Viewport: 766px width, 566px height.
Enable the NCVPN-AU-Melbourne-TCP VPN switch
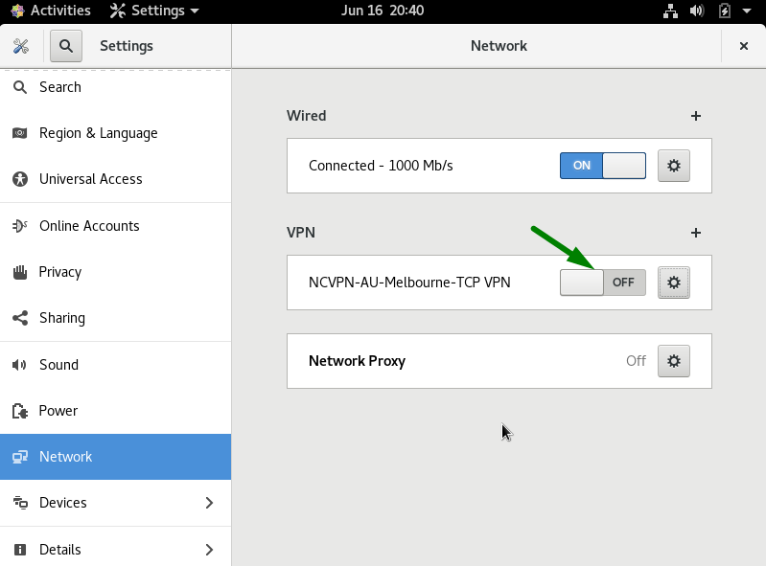click(x=602, y=283)
